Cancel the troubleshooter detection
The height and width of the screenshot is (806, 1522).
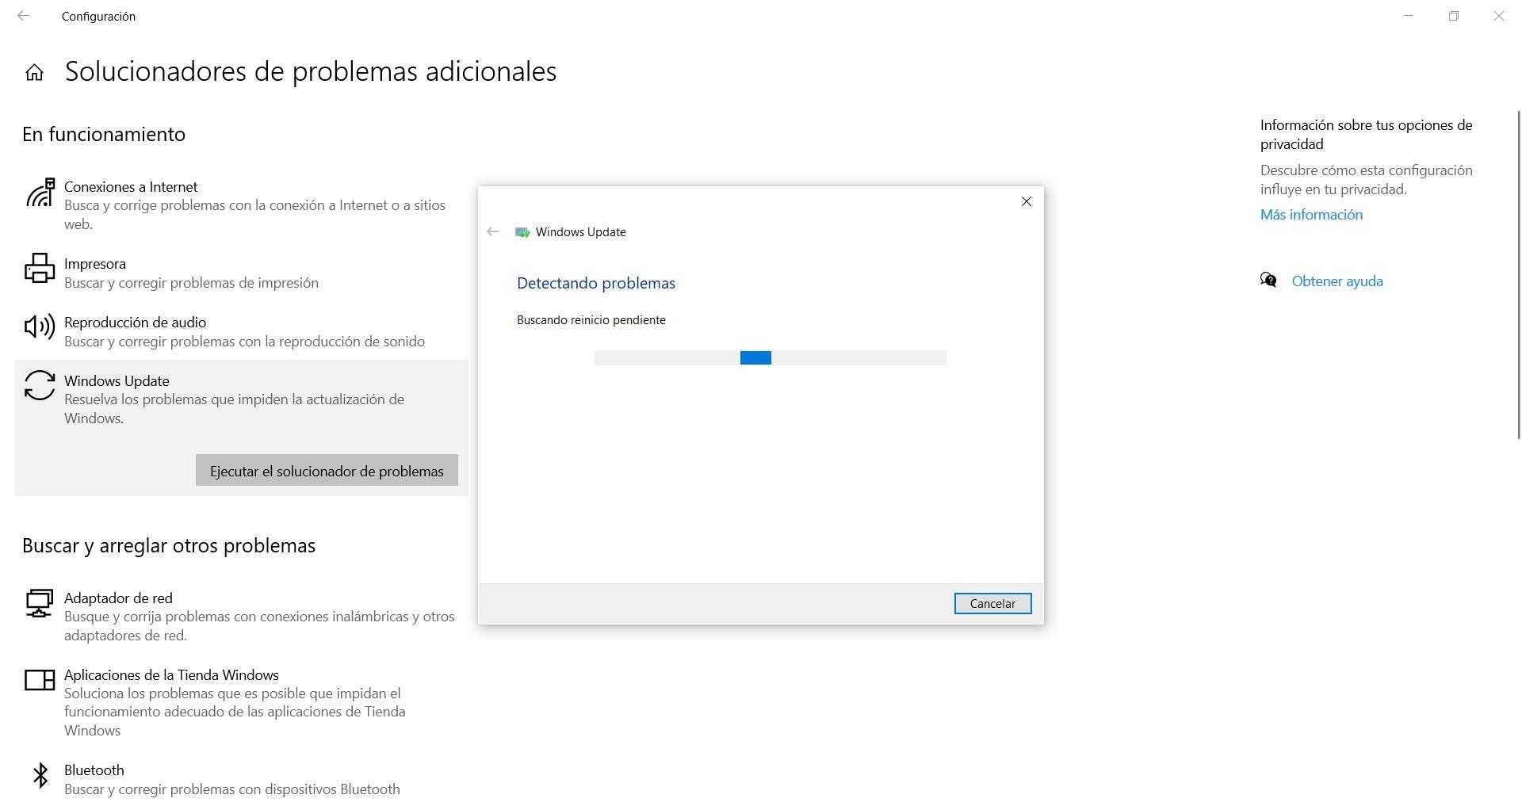coord(992,603)
